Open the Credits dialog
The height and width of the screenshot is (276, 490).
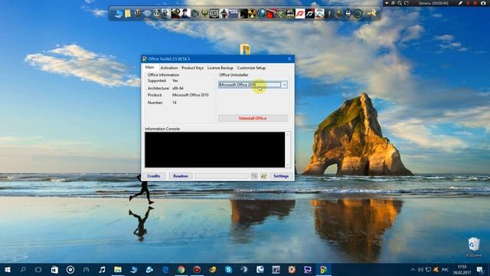[x=154, y=176]
